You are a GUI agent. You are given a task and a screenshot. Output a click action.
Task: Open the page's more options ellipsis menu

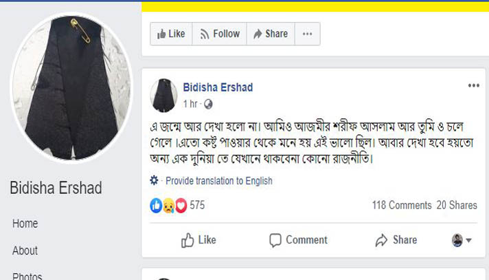click(307, 34)
